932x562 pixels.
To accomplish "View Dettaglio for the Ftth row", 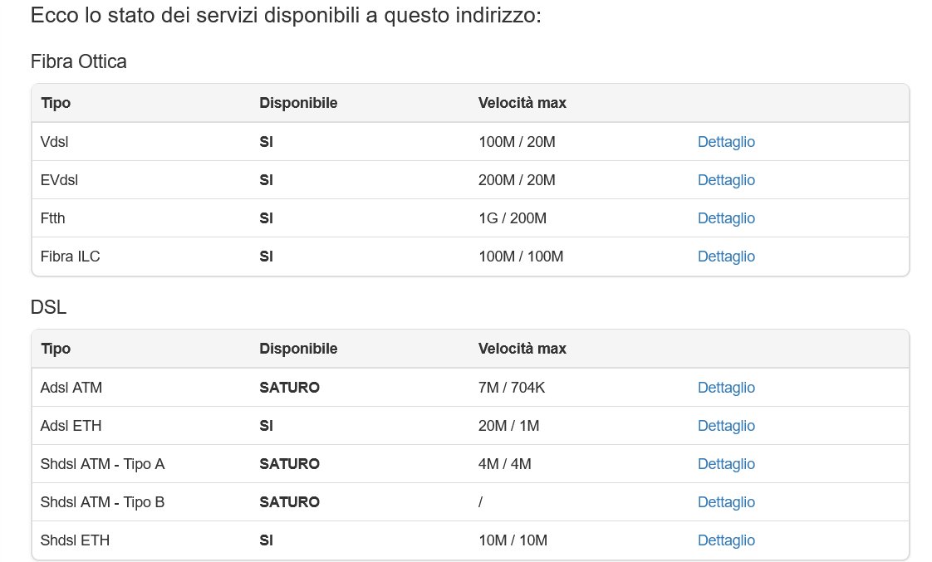I will click(x=726, y=218).
